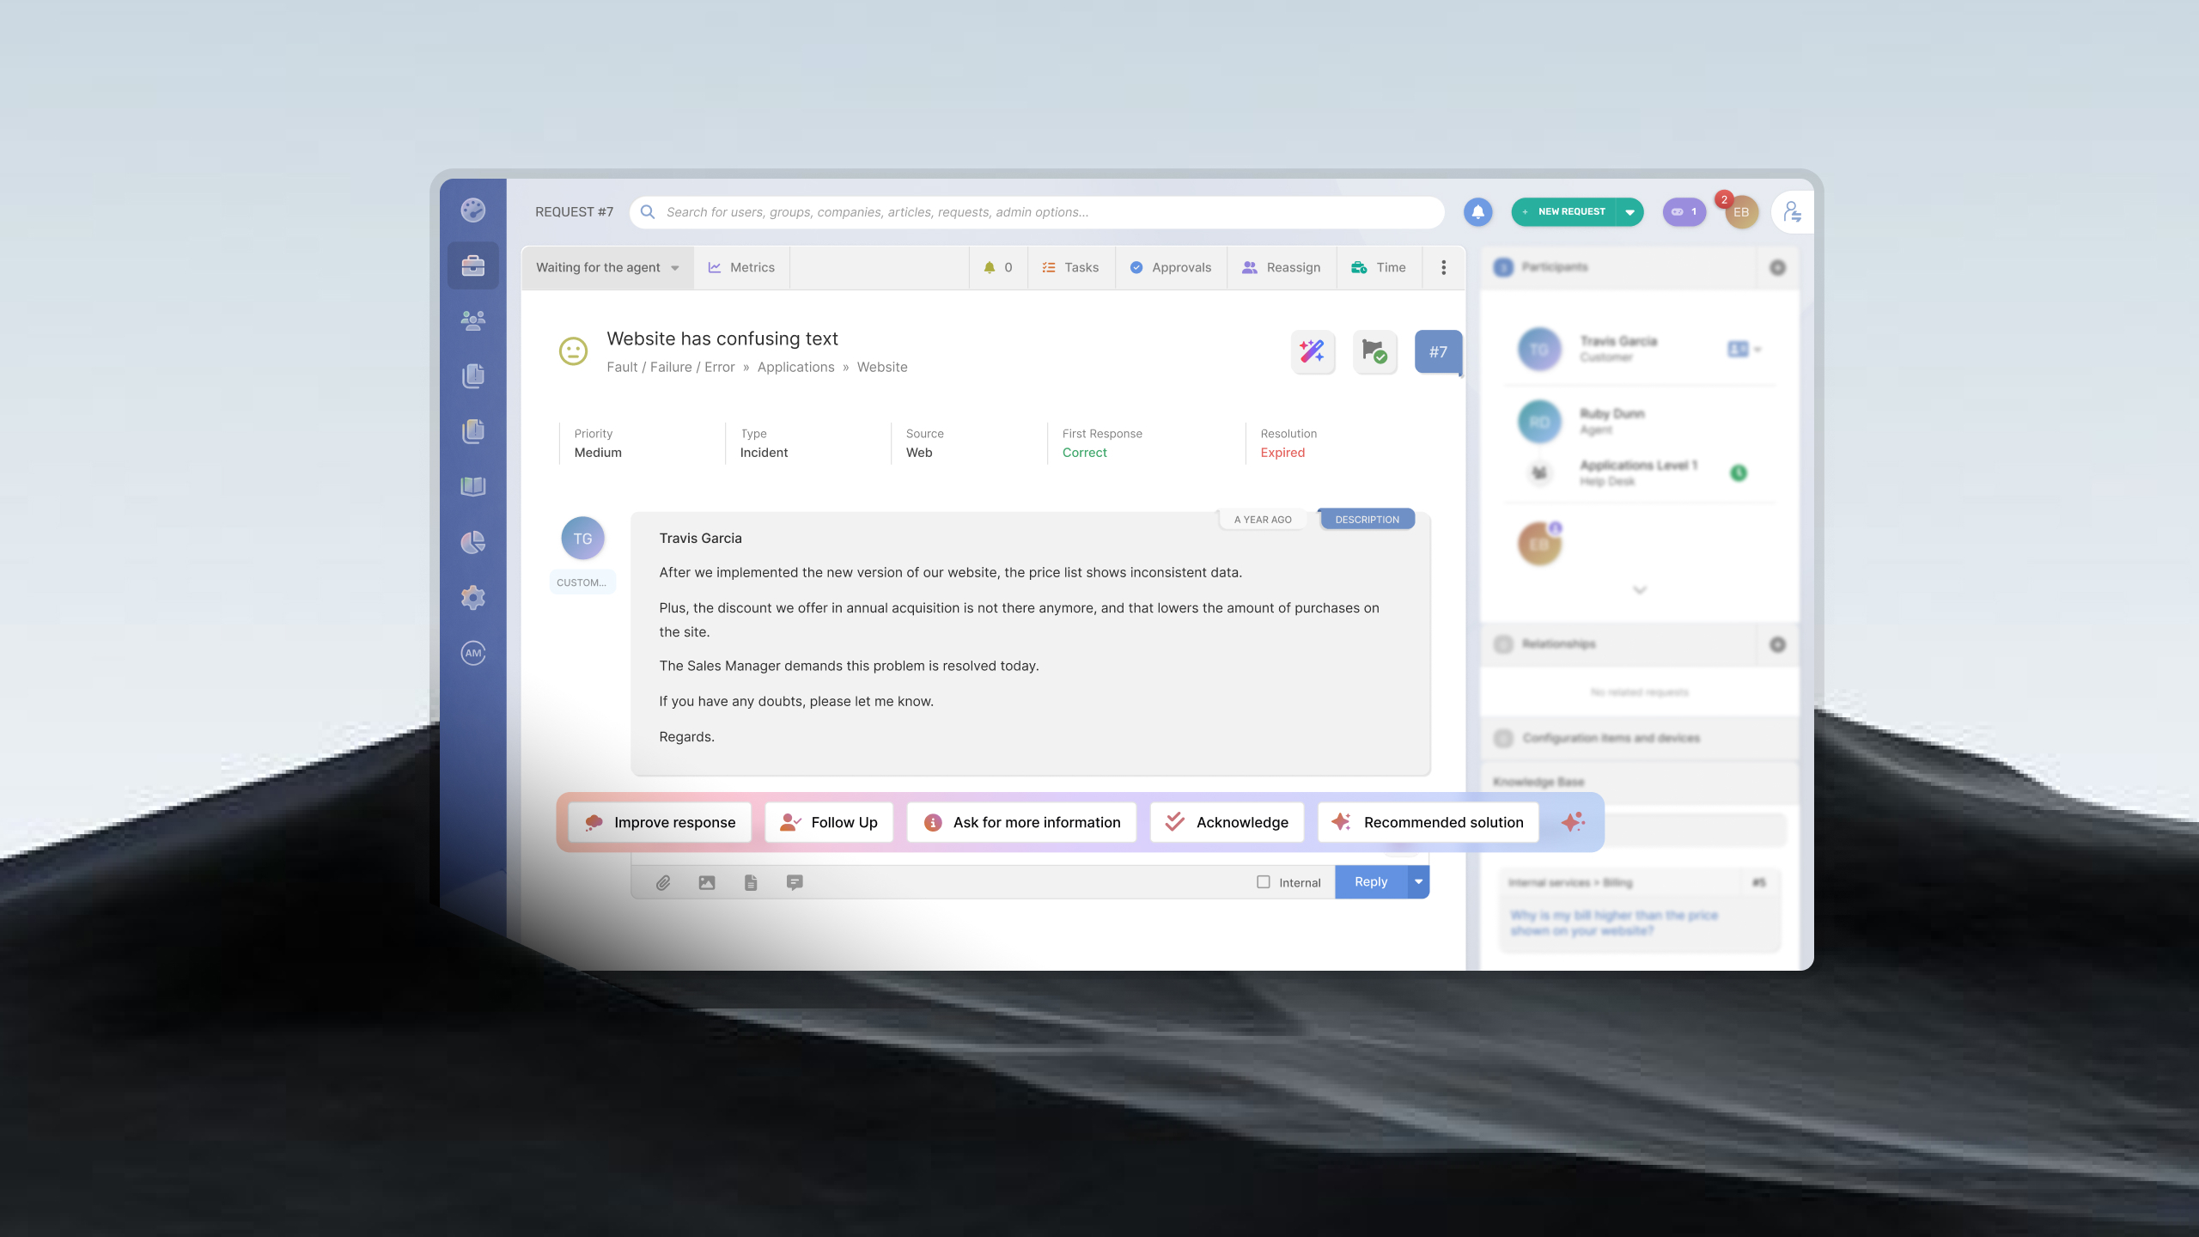Click the #7 request number badge
The image size is (2199, 1237).
(x=1438, y=351)
